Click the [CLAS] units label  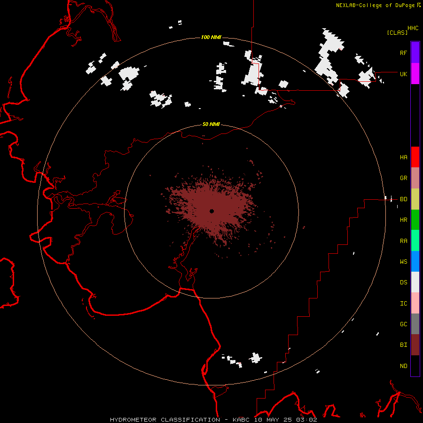(x=397, y=32)
